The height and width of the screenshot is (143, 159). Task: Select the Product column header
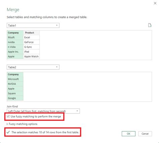point(32,33)
